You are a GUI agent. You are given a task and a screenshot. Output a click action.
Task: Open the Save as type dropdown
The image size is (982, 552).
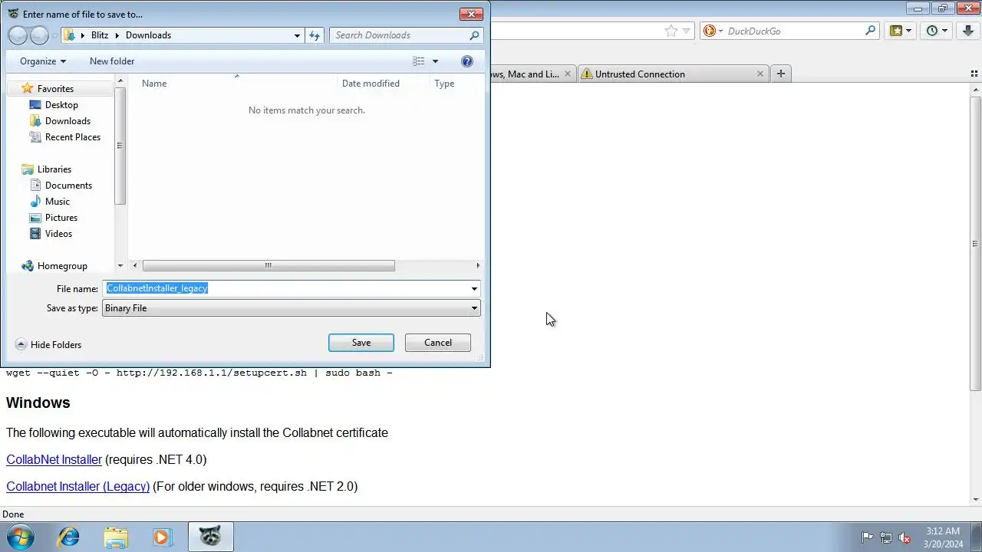(x=292, y=308)
